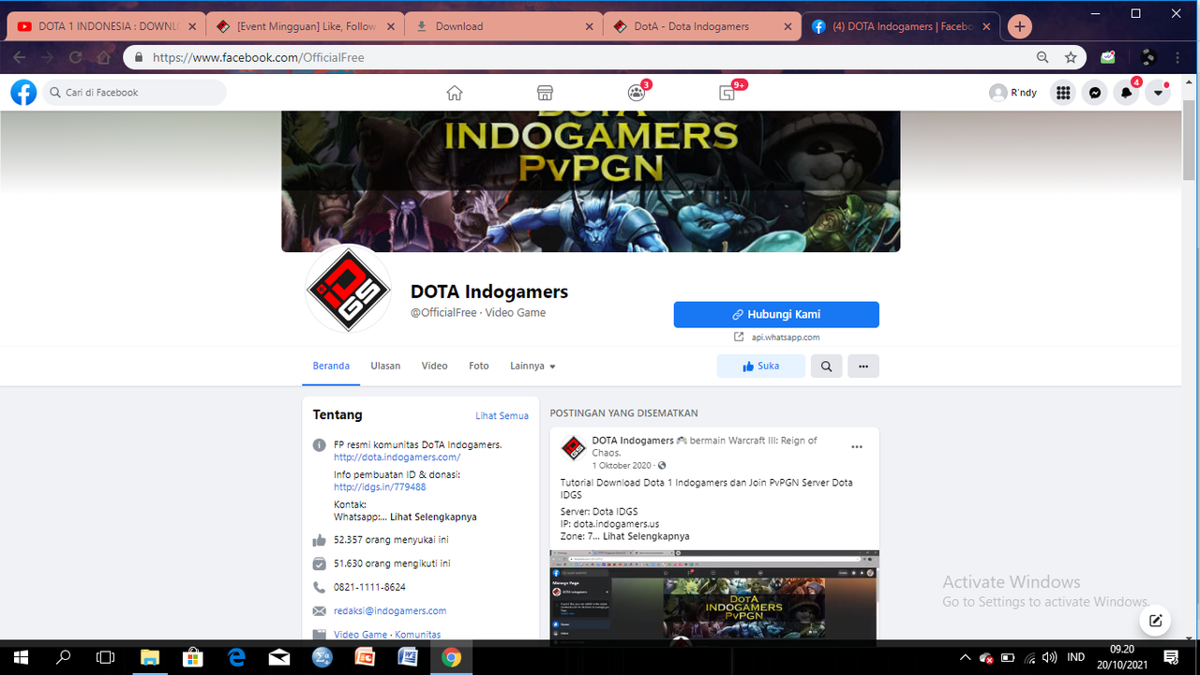Image resolution: width=1200 pixels, height=675 pixels.
Task: Open the Facebook Home icon
Action: pyautogui.click(x=455, y=93)
